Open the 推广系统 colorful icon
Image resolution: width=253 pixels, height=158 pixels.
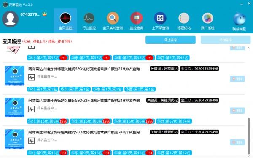[x=207, y=18]
